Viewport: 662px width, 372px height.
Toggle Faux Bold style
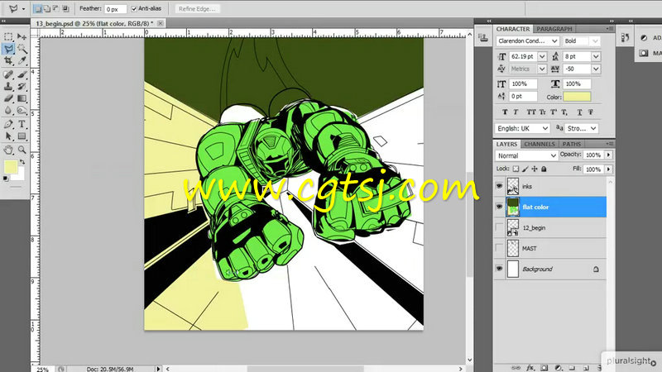click(505, 112)
